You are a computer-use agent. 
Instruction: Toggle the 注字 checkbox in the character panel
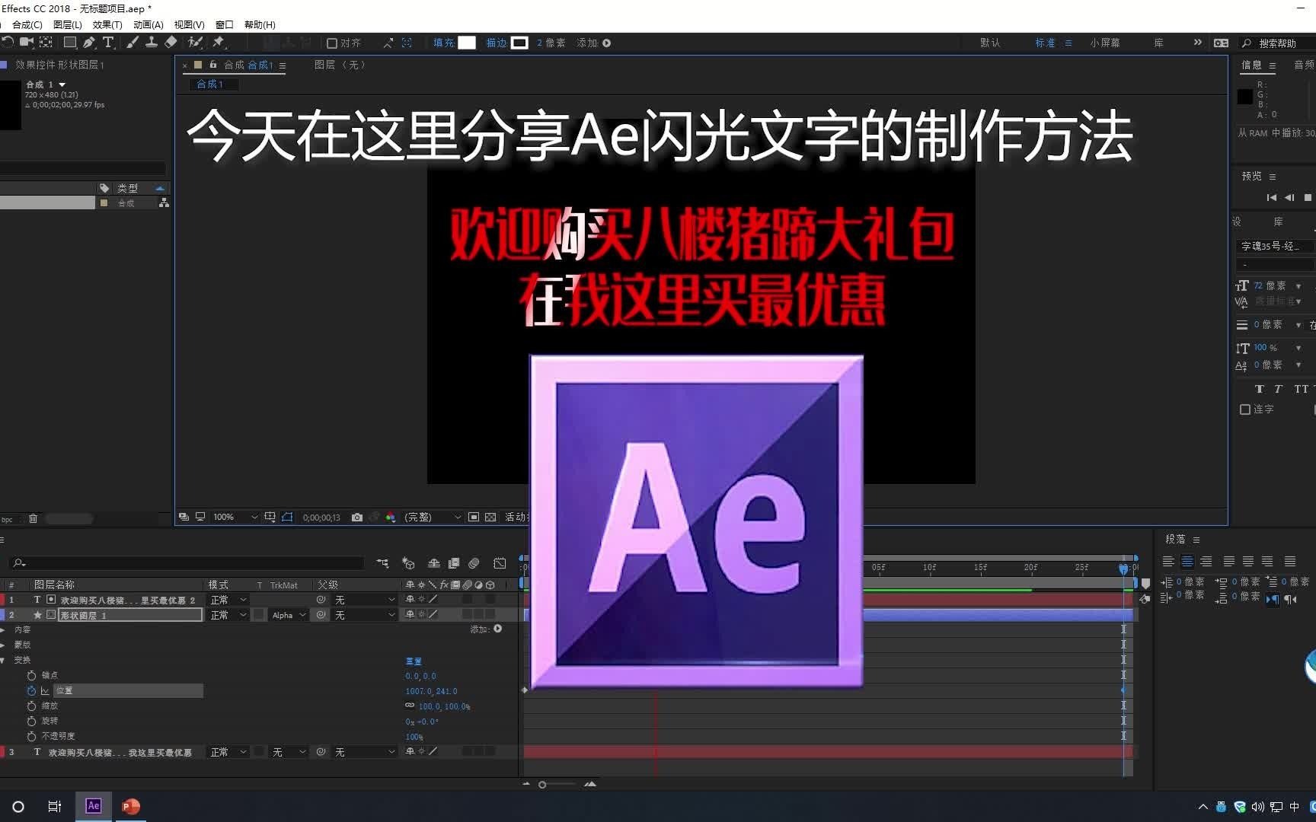pos(1247,409)
